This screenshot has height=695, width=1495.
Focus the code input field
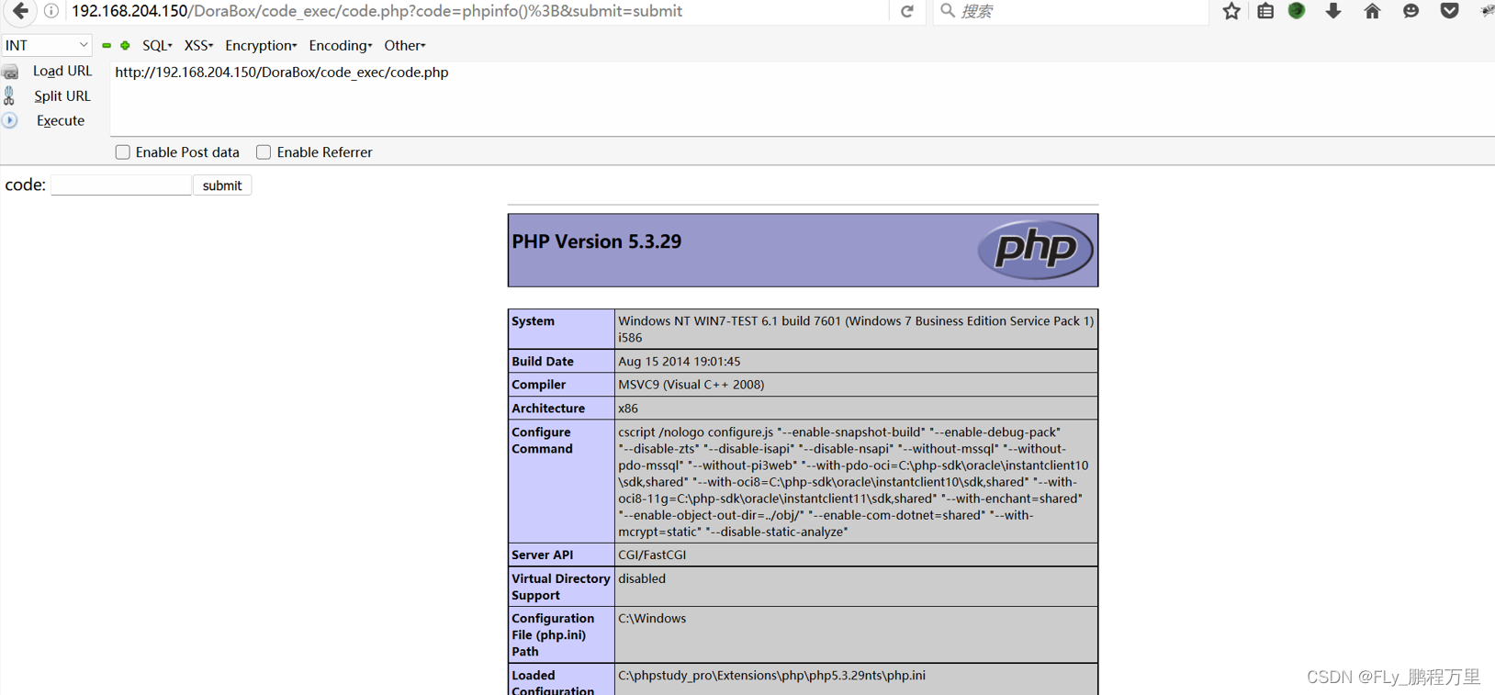[x=121, y=185]
